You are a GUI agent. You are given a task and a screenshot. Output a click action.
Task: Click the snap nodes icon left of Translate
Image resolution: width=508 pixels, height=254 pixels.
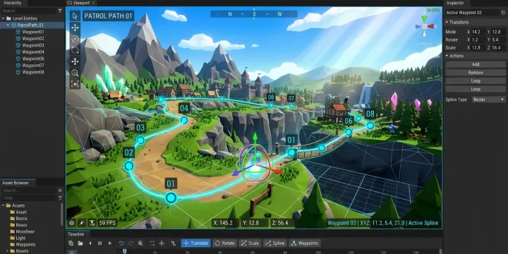pos(174,243)
